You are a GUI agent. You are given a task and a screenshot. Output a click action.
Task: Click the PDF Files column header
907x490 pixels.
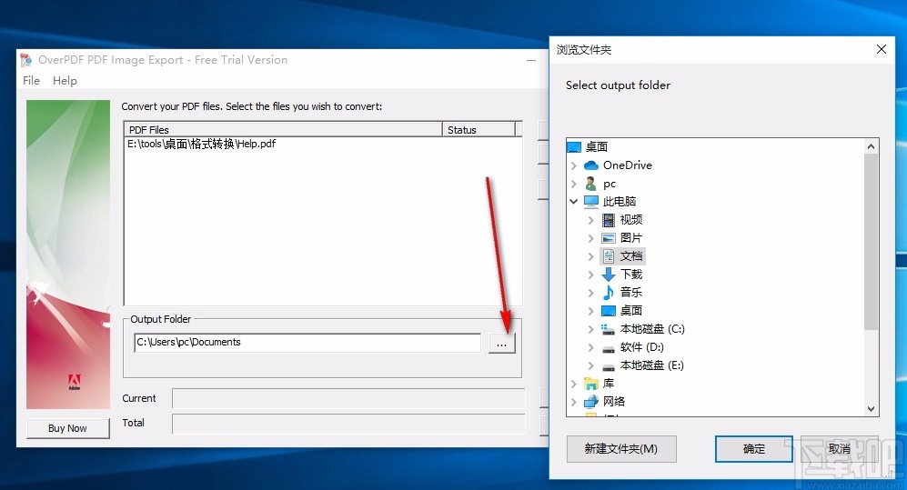click(283, 129)
